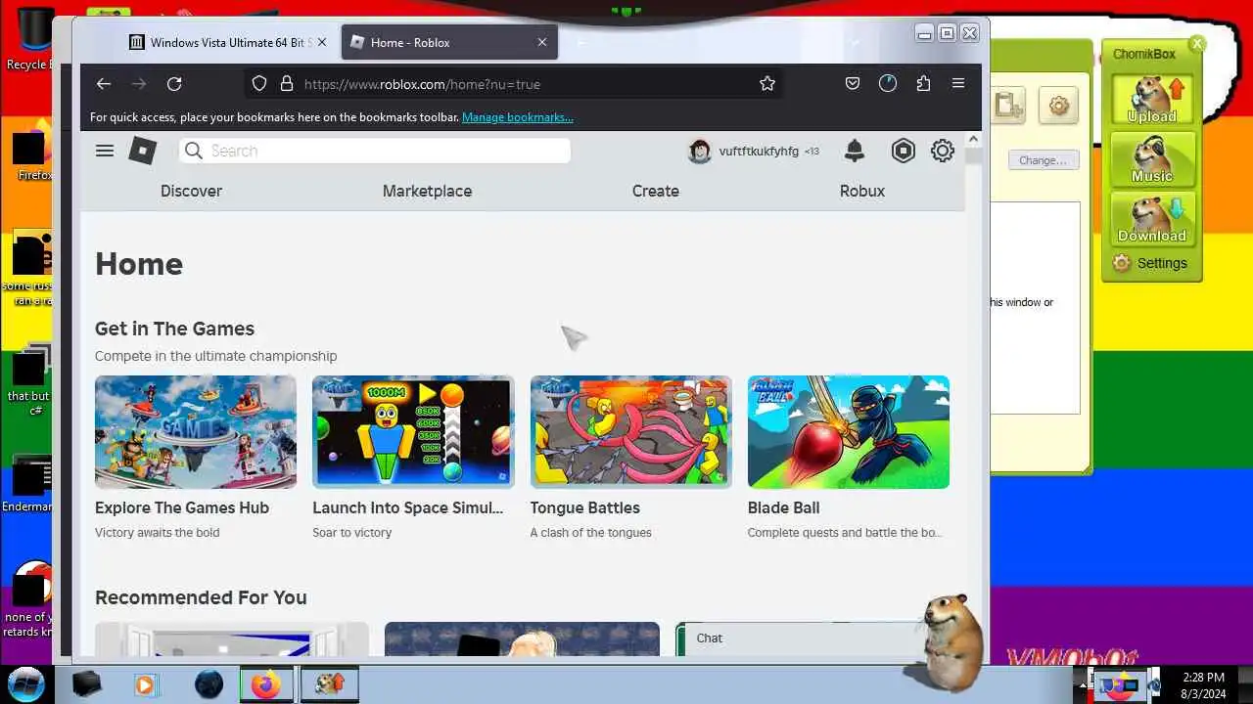Click the vuftftkukfyhfg avatar picture
1253x704 pixels.
click(700, 151)
